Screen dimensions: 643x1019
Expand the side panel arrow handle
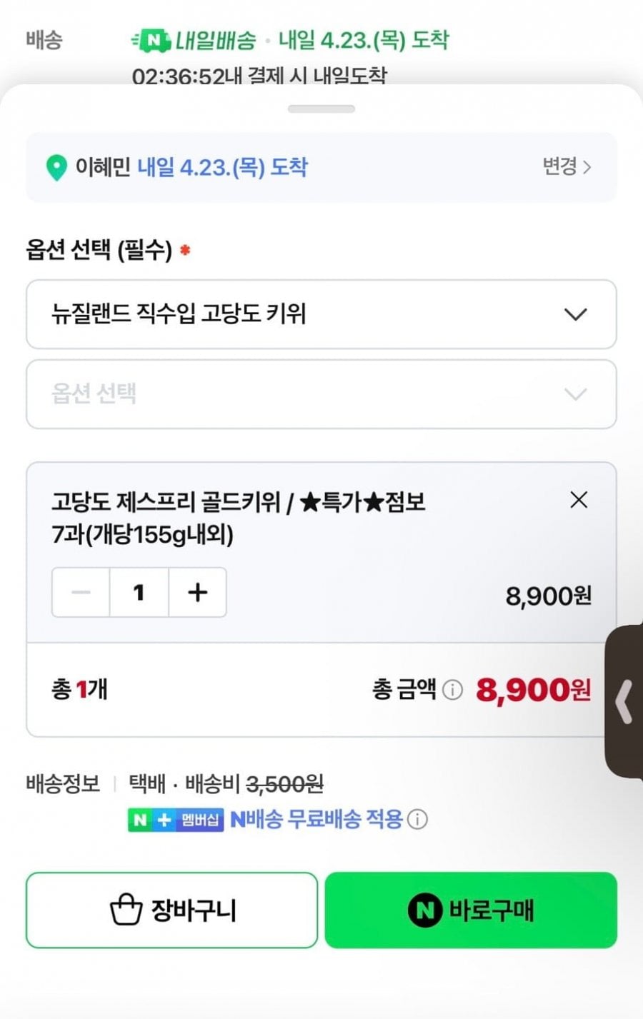click(x=624, y=702)
